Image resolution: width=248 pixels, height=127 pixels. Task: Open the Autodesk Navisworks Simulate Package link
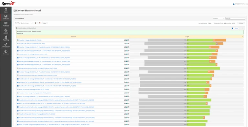point(38,68)
